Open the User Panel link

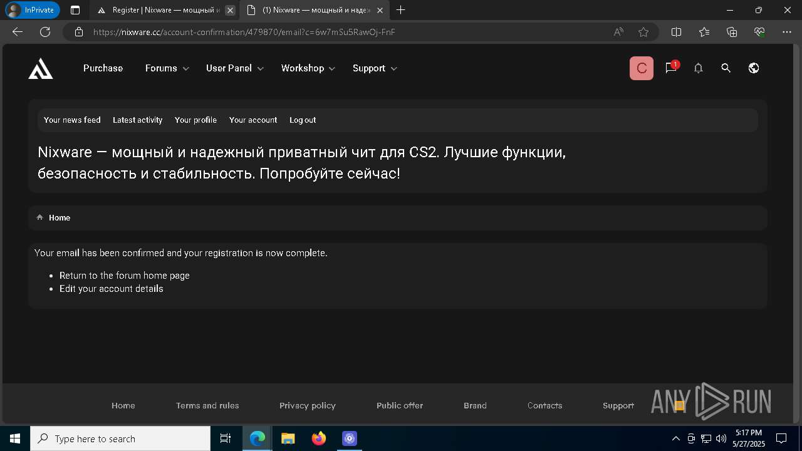pyautogui.click(x=229, y=68)
